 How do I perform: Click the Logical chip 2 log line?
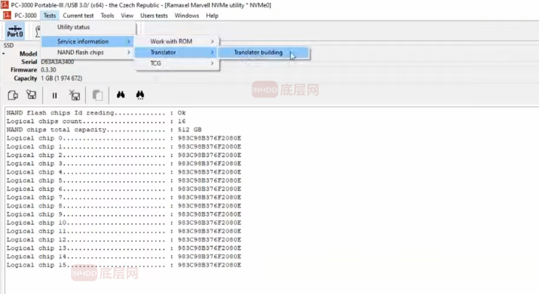[x=124, y=155]
